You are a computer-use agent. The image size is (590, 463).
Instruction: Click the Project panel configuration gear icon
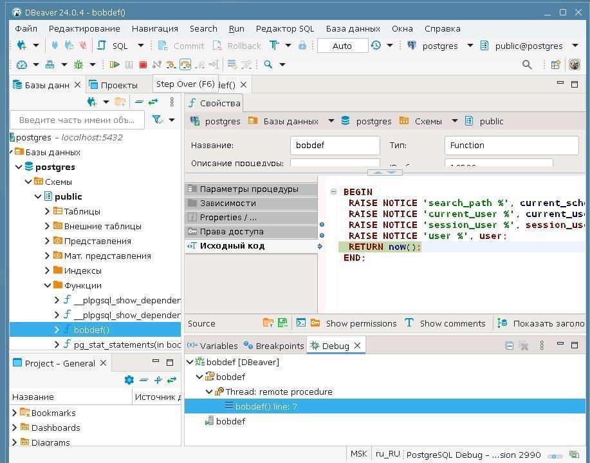(129, 380)
